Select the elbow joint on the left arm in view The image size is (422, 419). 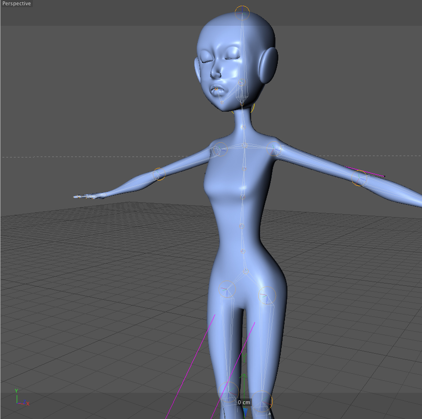pyautogui.click(x=159, y=174)
